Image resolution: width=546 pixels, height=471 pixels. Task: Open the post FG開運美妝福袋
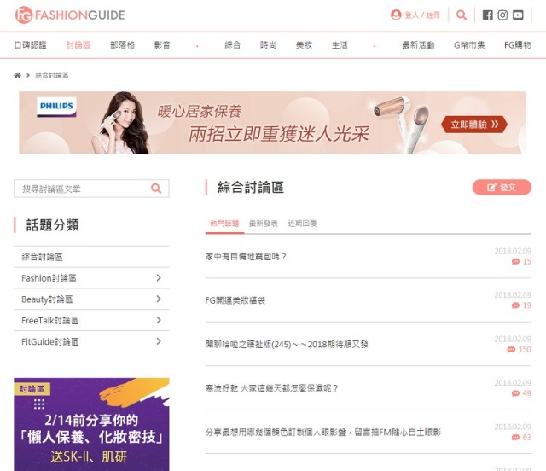coord(235,300)
